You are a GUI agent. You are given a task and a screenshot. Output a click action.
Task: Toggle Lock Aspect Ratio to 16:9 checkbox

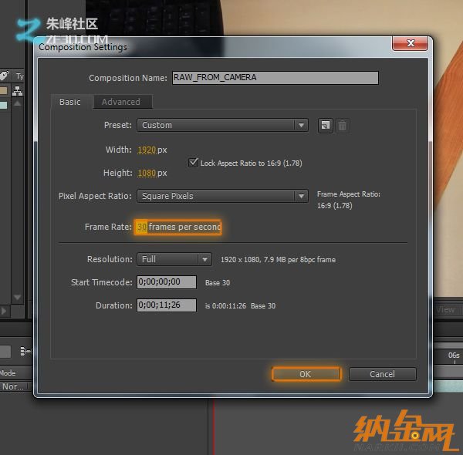click(194, 163)
